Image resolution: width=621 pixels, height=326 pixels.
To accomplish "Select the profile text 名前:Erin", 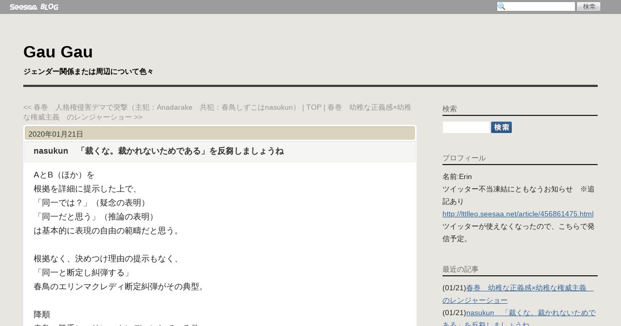I will point(457,176).
